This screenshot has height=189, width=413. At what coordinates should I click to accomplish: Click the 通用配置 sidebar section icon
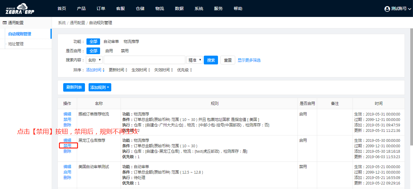coord(5,23)
